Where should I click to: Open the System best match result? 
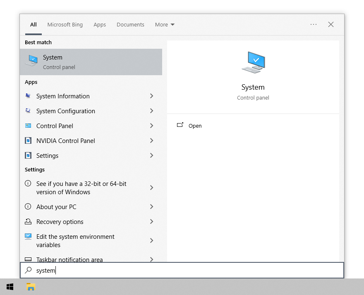click(x=91, y=62)
